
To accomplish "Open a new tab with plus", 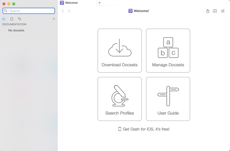I will tap(99, 3).
